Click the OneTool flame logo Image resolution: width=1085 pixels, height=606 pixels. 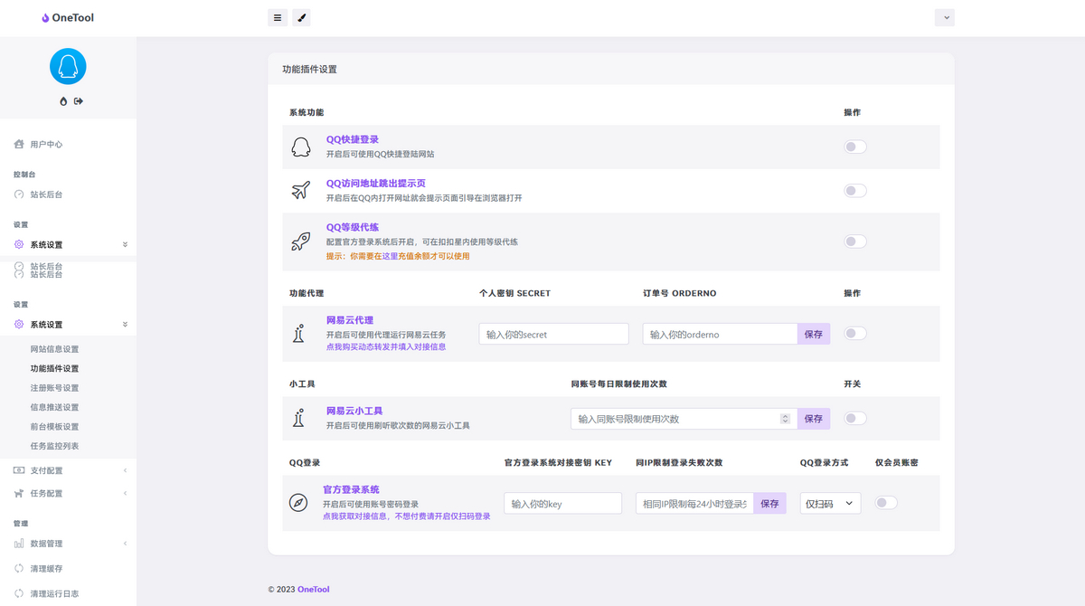pos(45,17)
